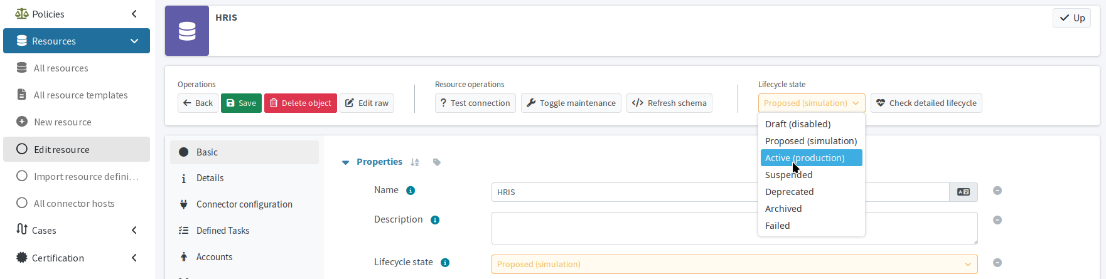1106x279 pixels.
Task: Click the HRIS resource database icon
Action: (187, 31)
